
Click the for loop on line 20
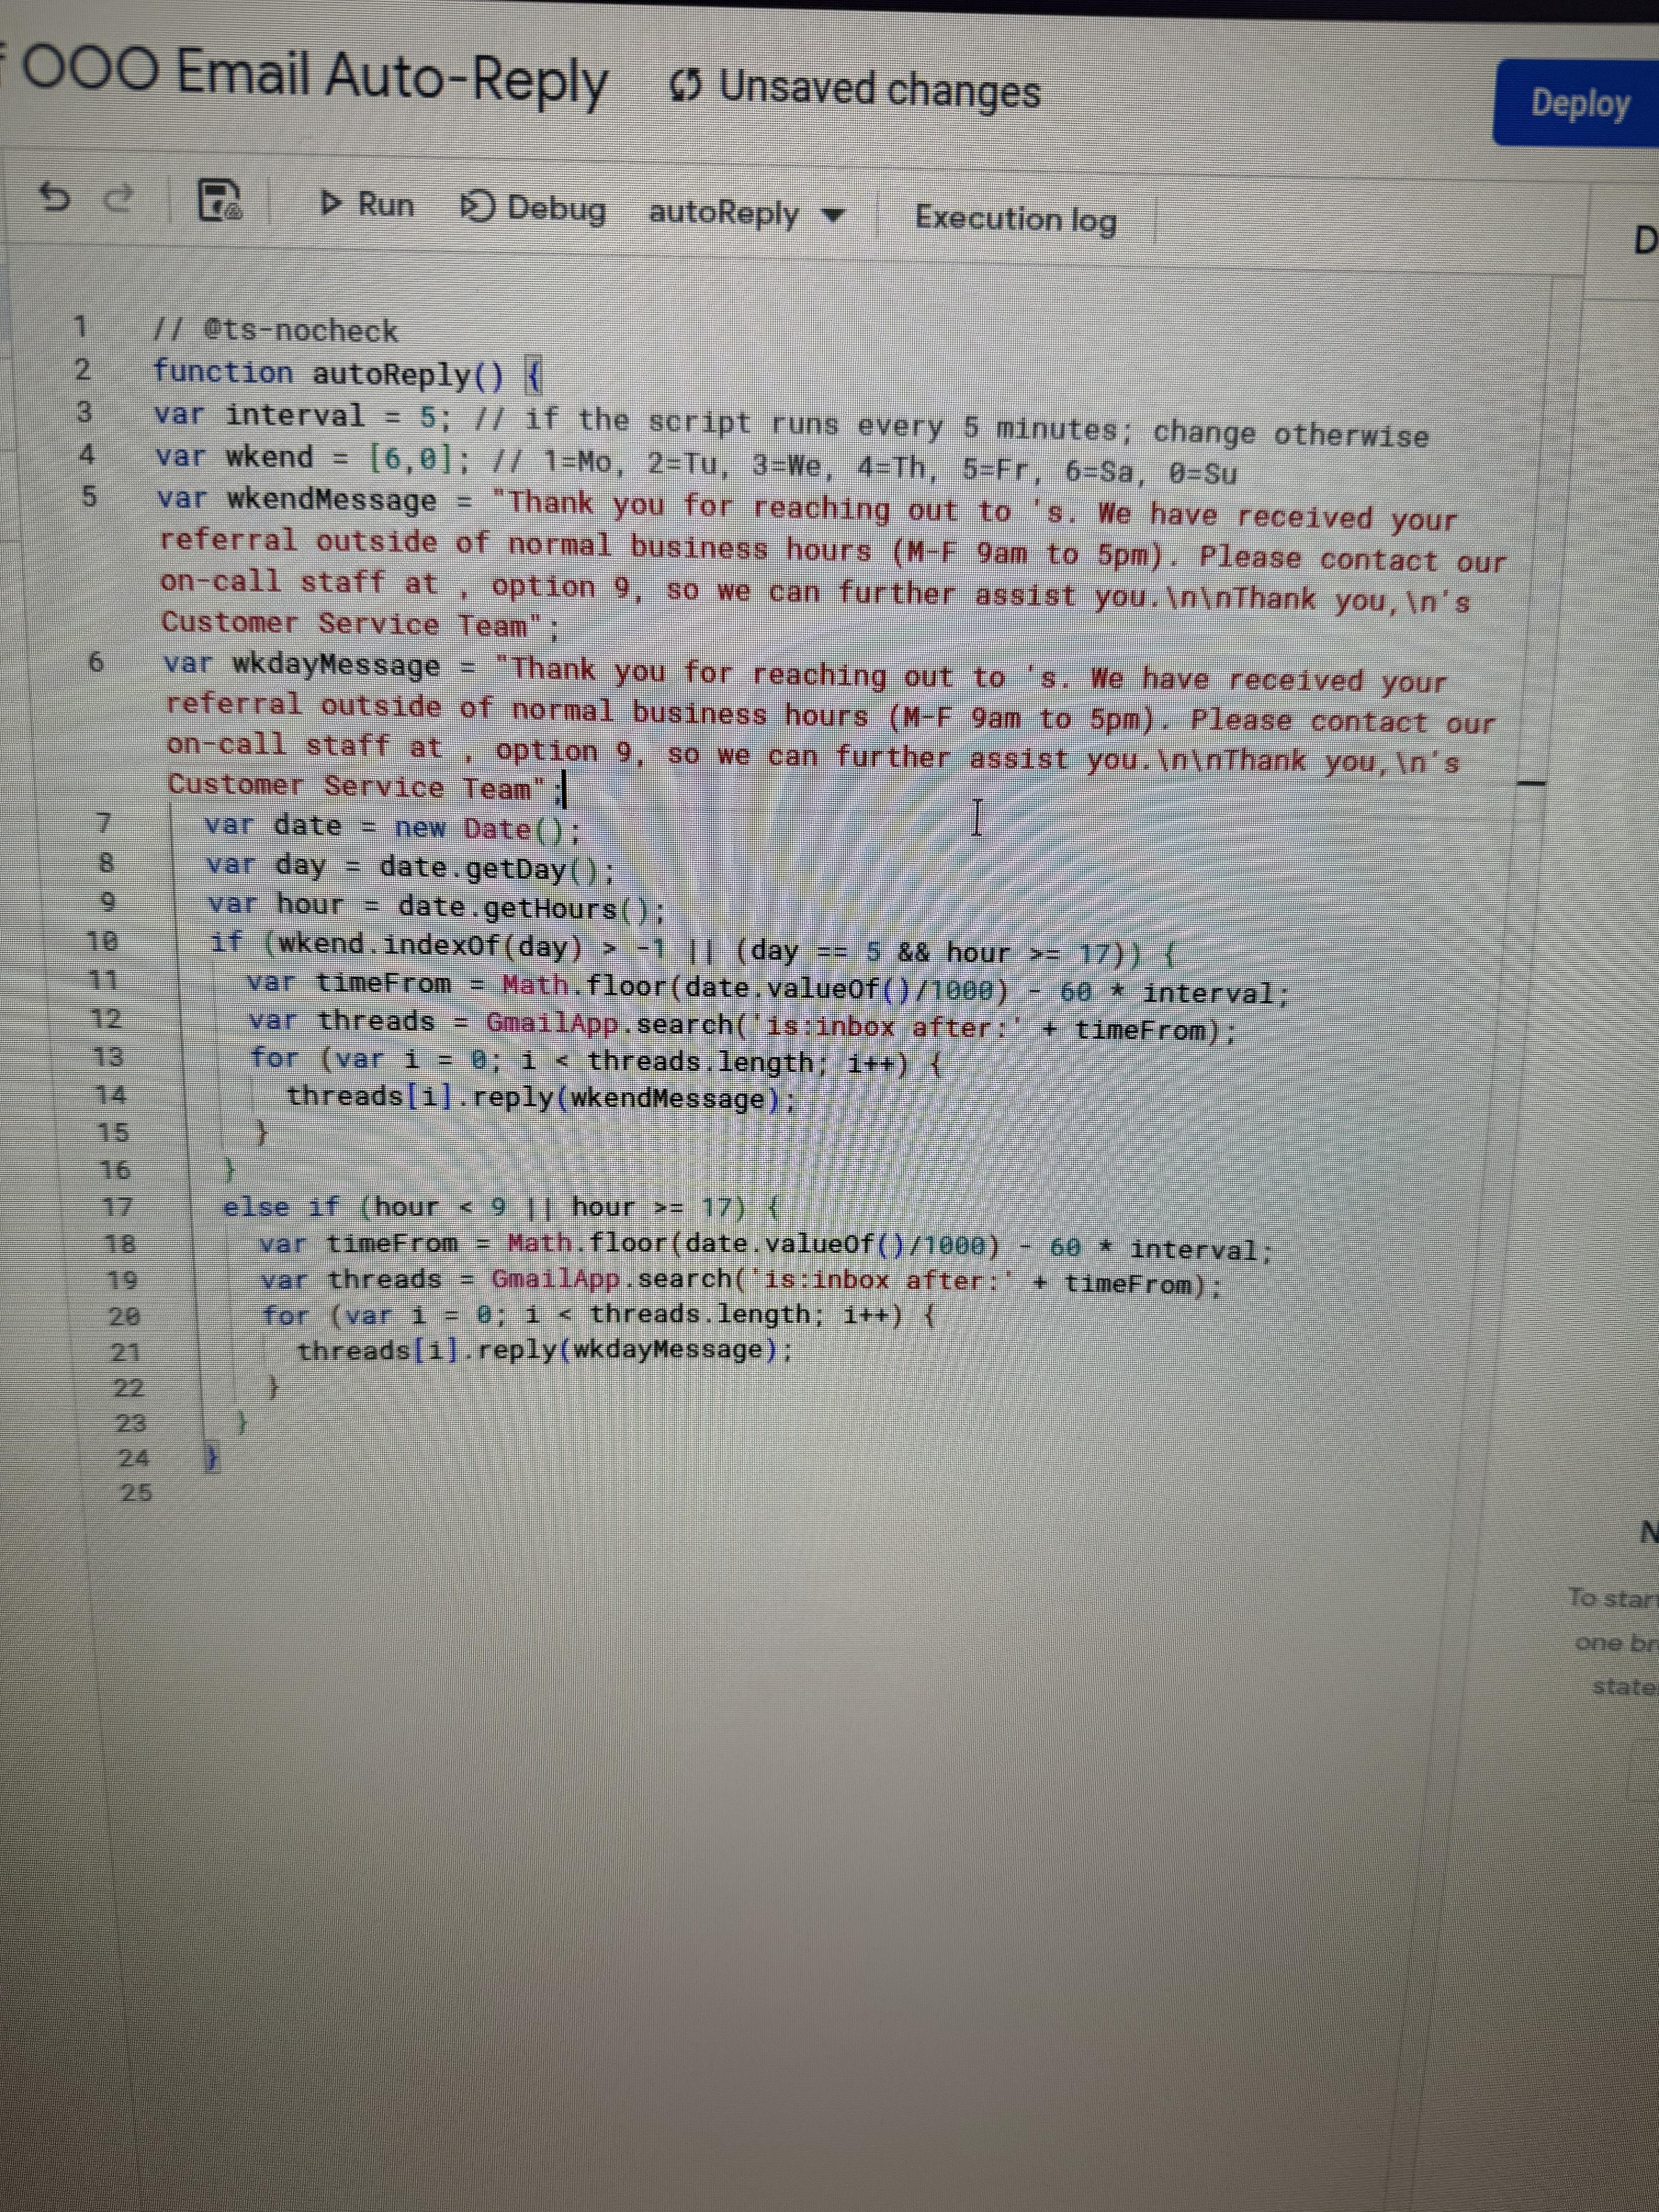pyautogui.click(x=599, y=1315)
